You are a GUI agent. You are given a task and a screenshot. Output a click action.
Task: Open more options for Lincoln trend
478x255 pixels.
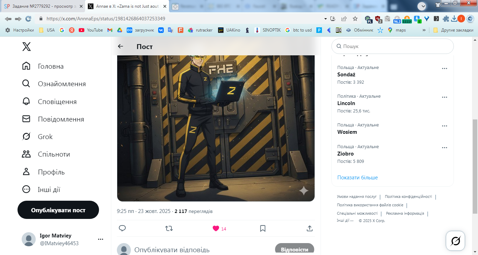click(445, 97)
